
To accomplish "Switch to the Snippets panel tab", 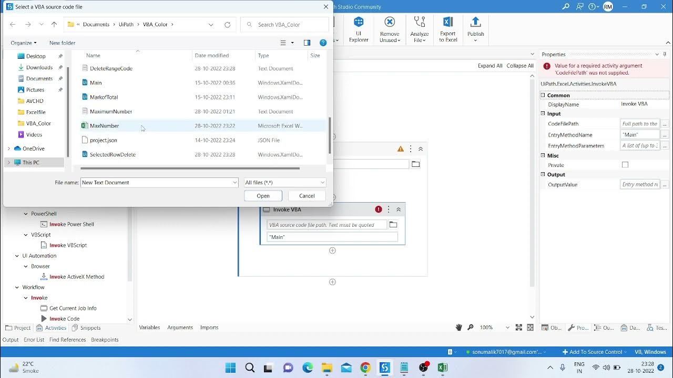I will [x=86, y=328].
